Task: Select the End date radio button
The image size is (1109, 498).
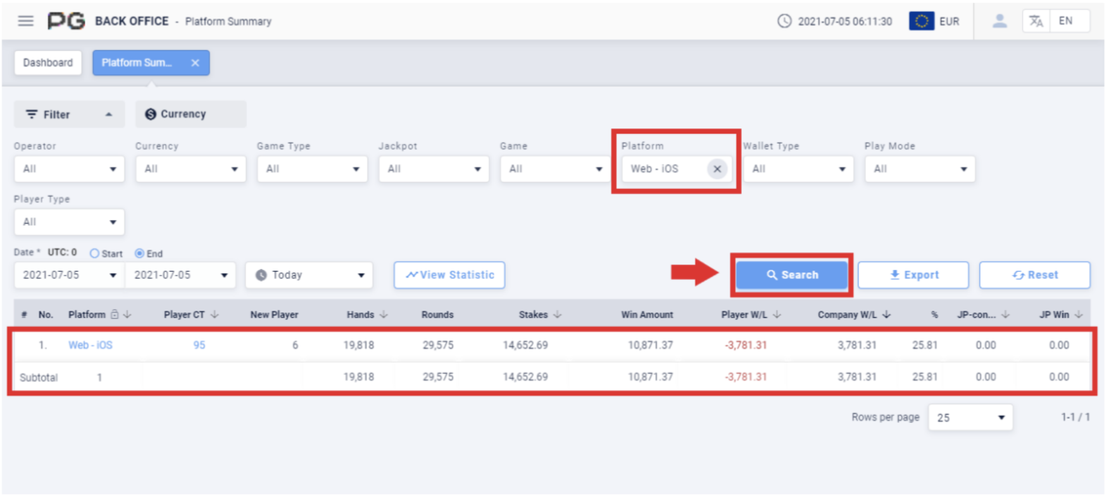Action: (x=139, y=253)
